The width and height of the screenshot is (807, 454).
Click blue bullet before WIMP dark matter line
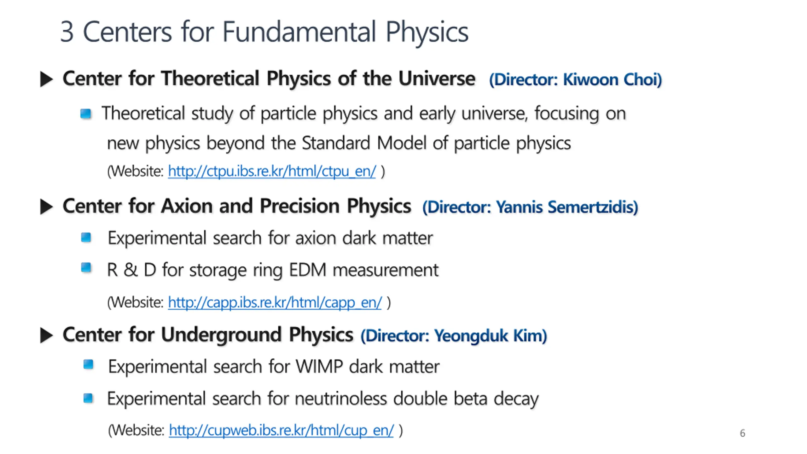tap(88, 364)
